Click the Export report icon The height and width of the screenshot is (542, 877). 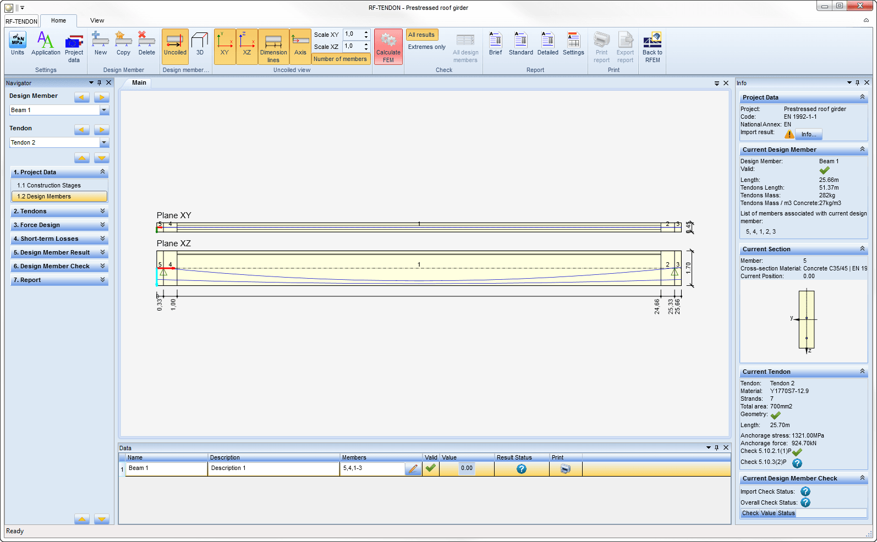tap(625, 47)
